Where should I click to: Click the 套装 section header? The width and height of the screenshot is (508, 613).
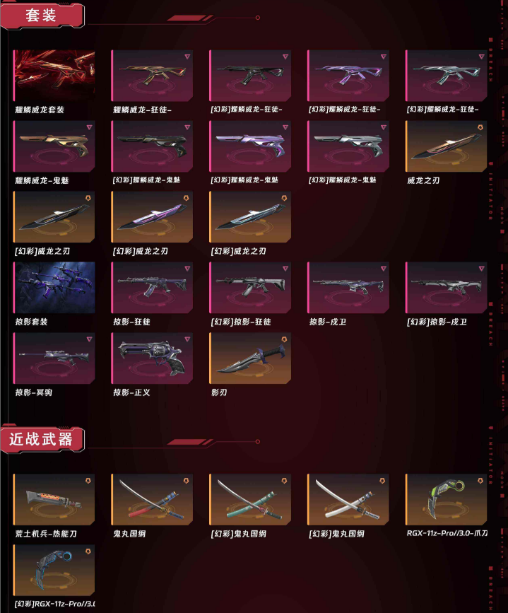point(42,16)
